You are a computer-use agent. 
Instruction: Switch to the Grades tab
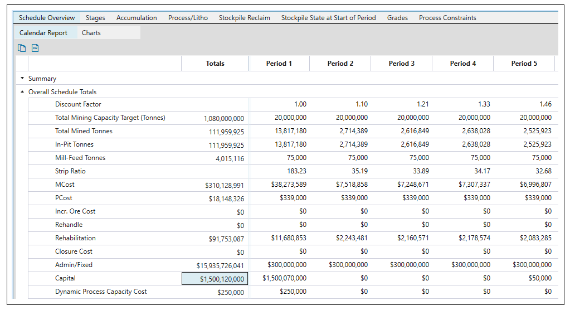(397, 18)
